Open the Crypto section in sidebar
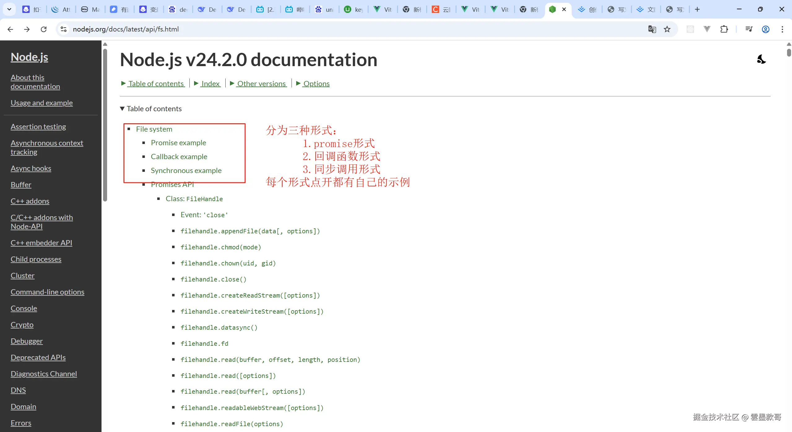Viewport: 792px width, 432px height. coord(22,324)
